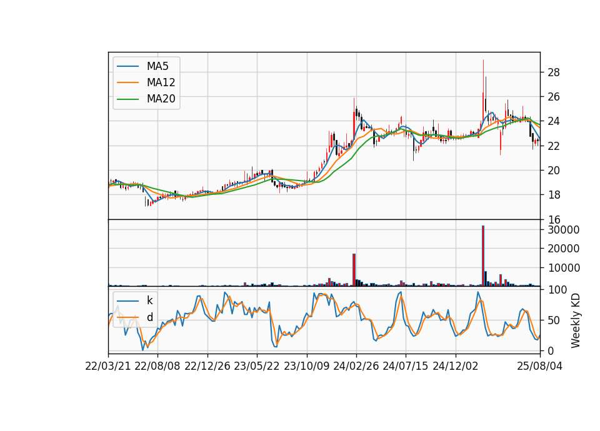Viewport: 600px width, 431px height.
Task: Click the MA5 legend label
Action: pyautogui.click(x=157, y=66)
